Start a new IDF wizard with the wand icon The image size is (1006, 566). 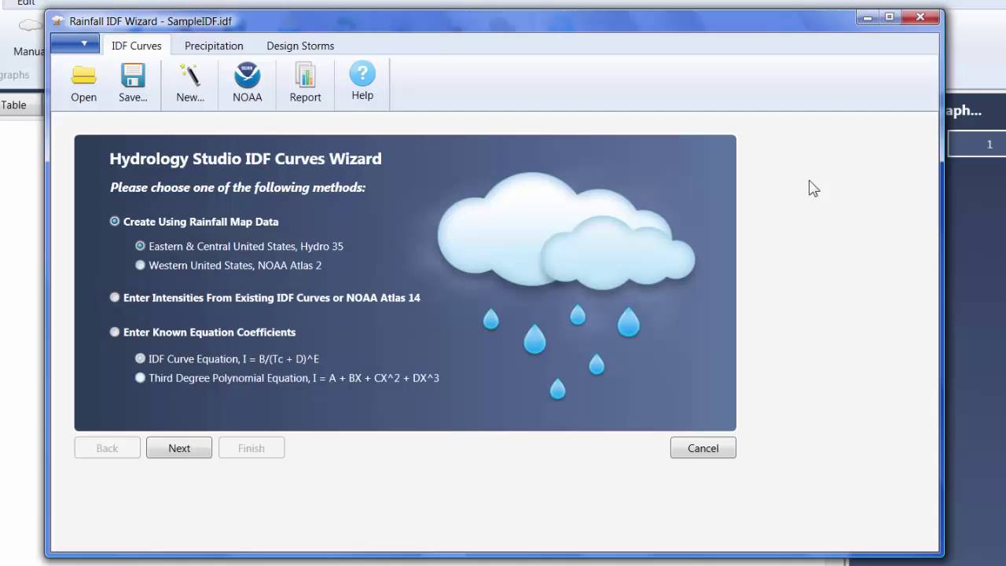pos(190,83)
